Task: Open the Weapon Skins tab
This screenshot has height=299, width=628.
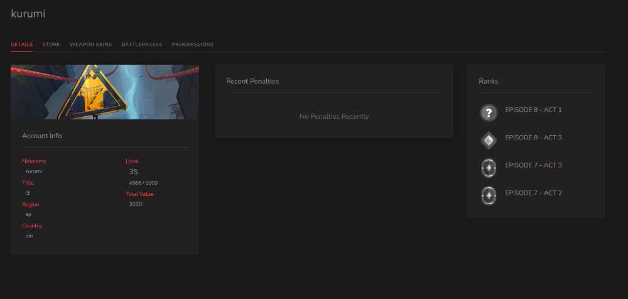Action: (x=90, y=45)
